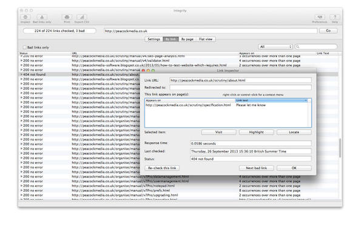The image size is (364, 227).
Task: Click Link text column header in Link Inspector
Action: pos(271,100)
